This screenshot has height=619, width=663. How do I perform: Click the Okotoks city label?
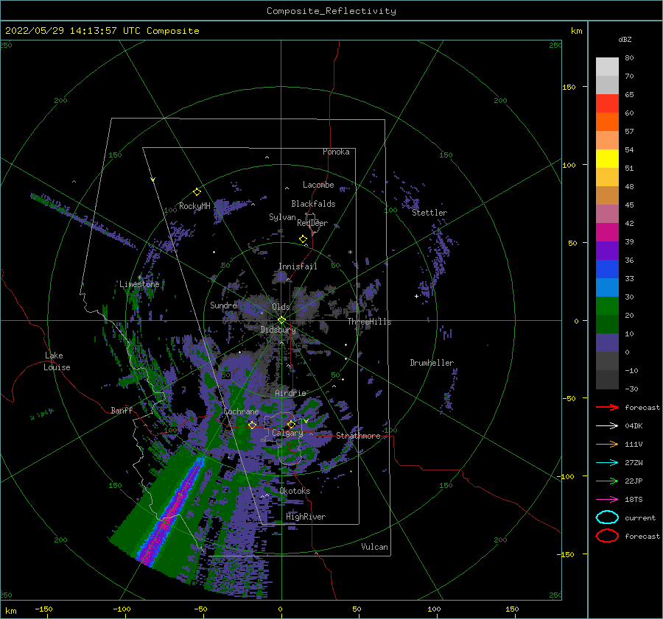[295, 491]
